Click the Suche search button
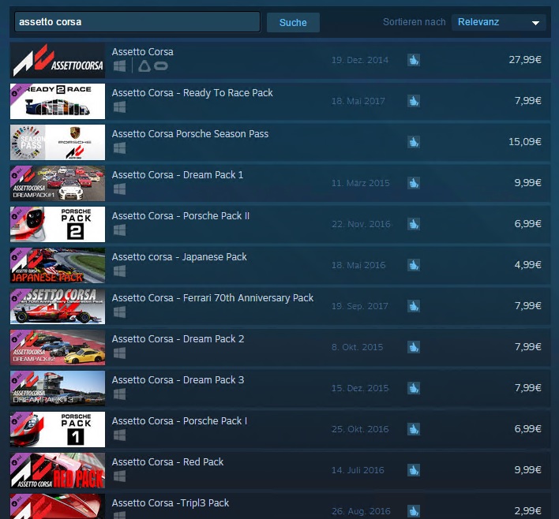 coord(293,22)
